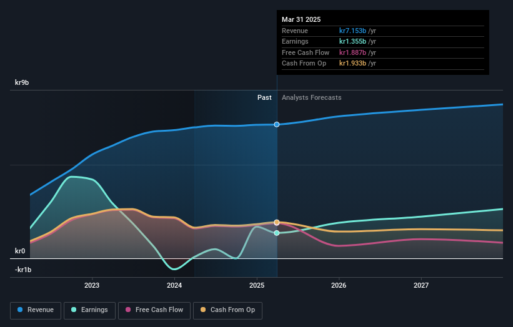Viewport: 513px width, 327px height.
Task: Click the kr0 y-axis label
Action: (x=20, y=251)
